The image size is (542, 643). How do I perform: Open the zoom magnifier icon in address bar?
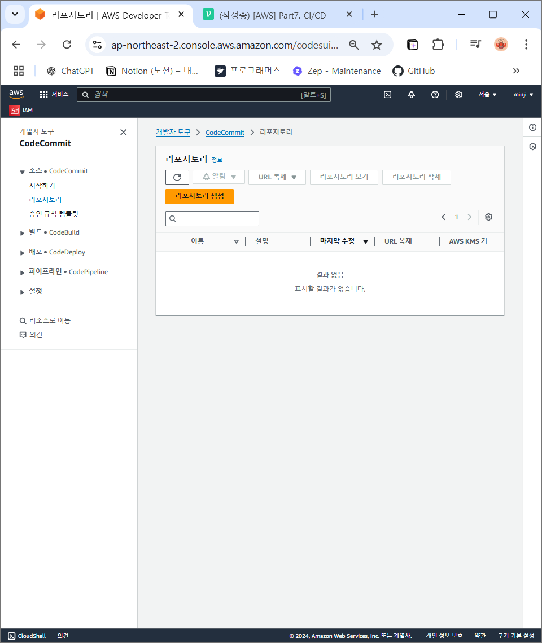(x=354, y=45)
